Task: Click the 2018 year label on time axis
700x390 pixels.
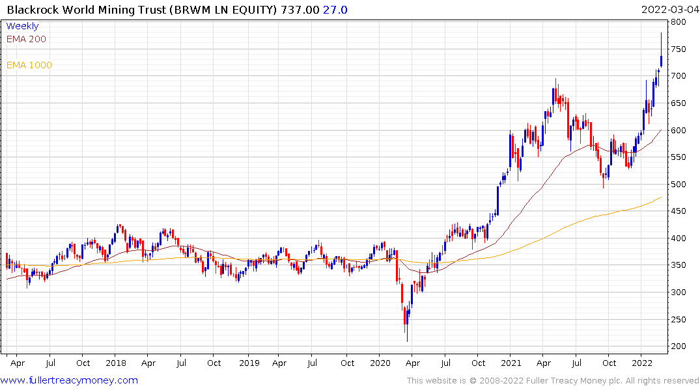Action: coord(116,363)
